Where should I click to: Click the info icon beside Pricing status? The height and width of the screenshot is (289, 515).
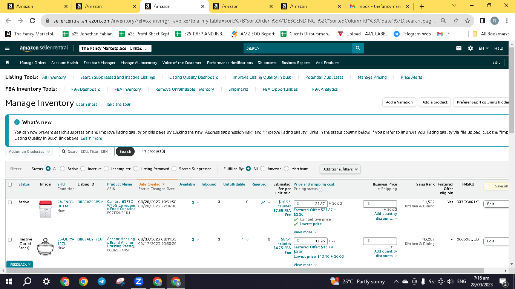(320, 189)
